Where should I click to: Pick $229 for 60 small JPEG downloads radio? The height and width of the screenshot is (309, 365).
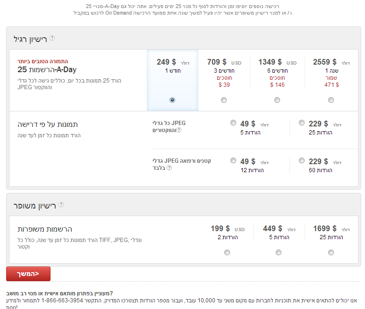pos(302,161)
